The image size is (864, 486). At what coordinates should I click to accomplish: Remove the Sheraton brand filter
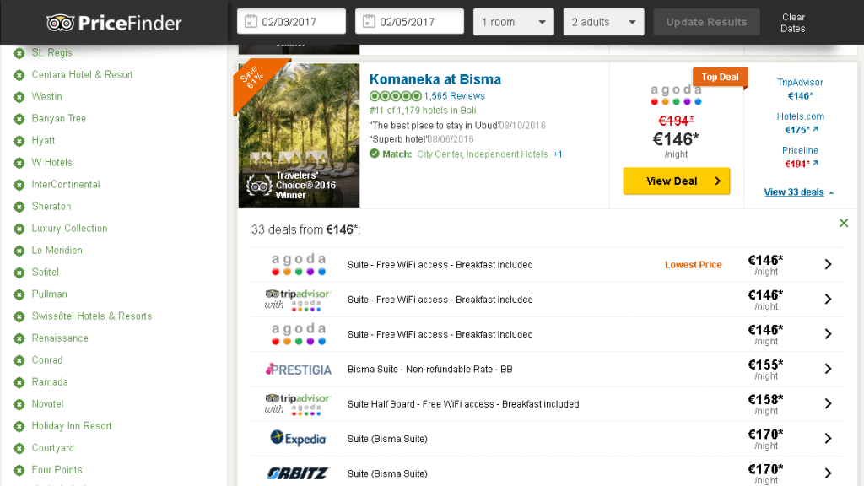coord(19,208)
